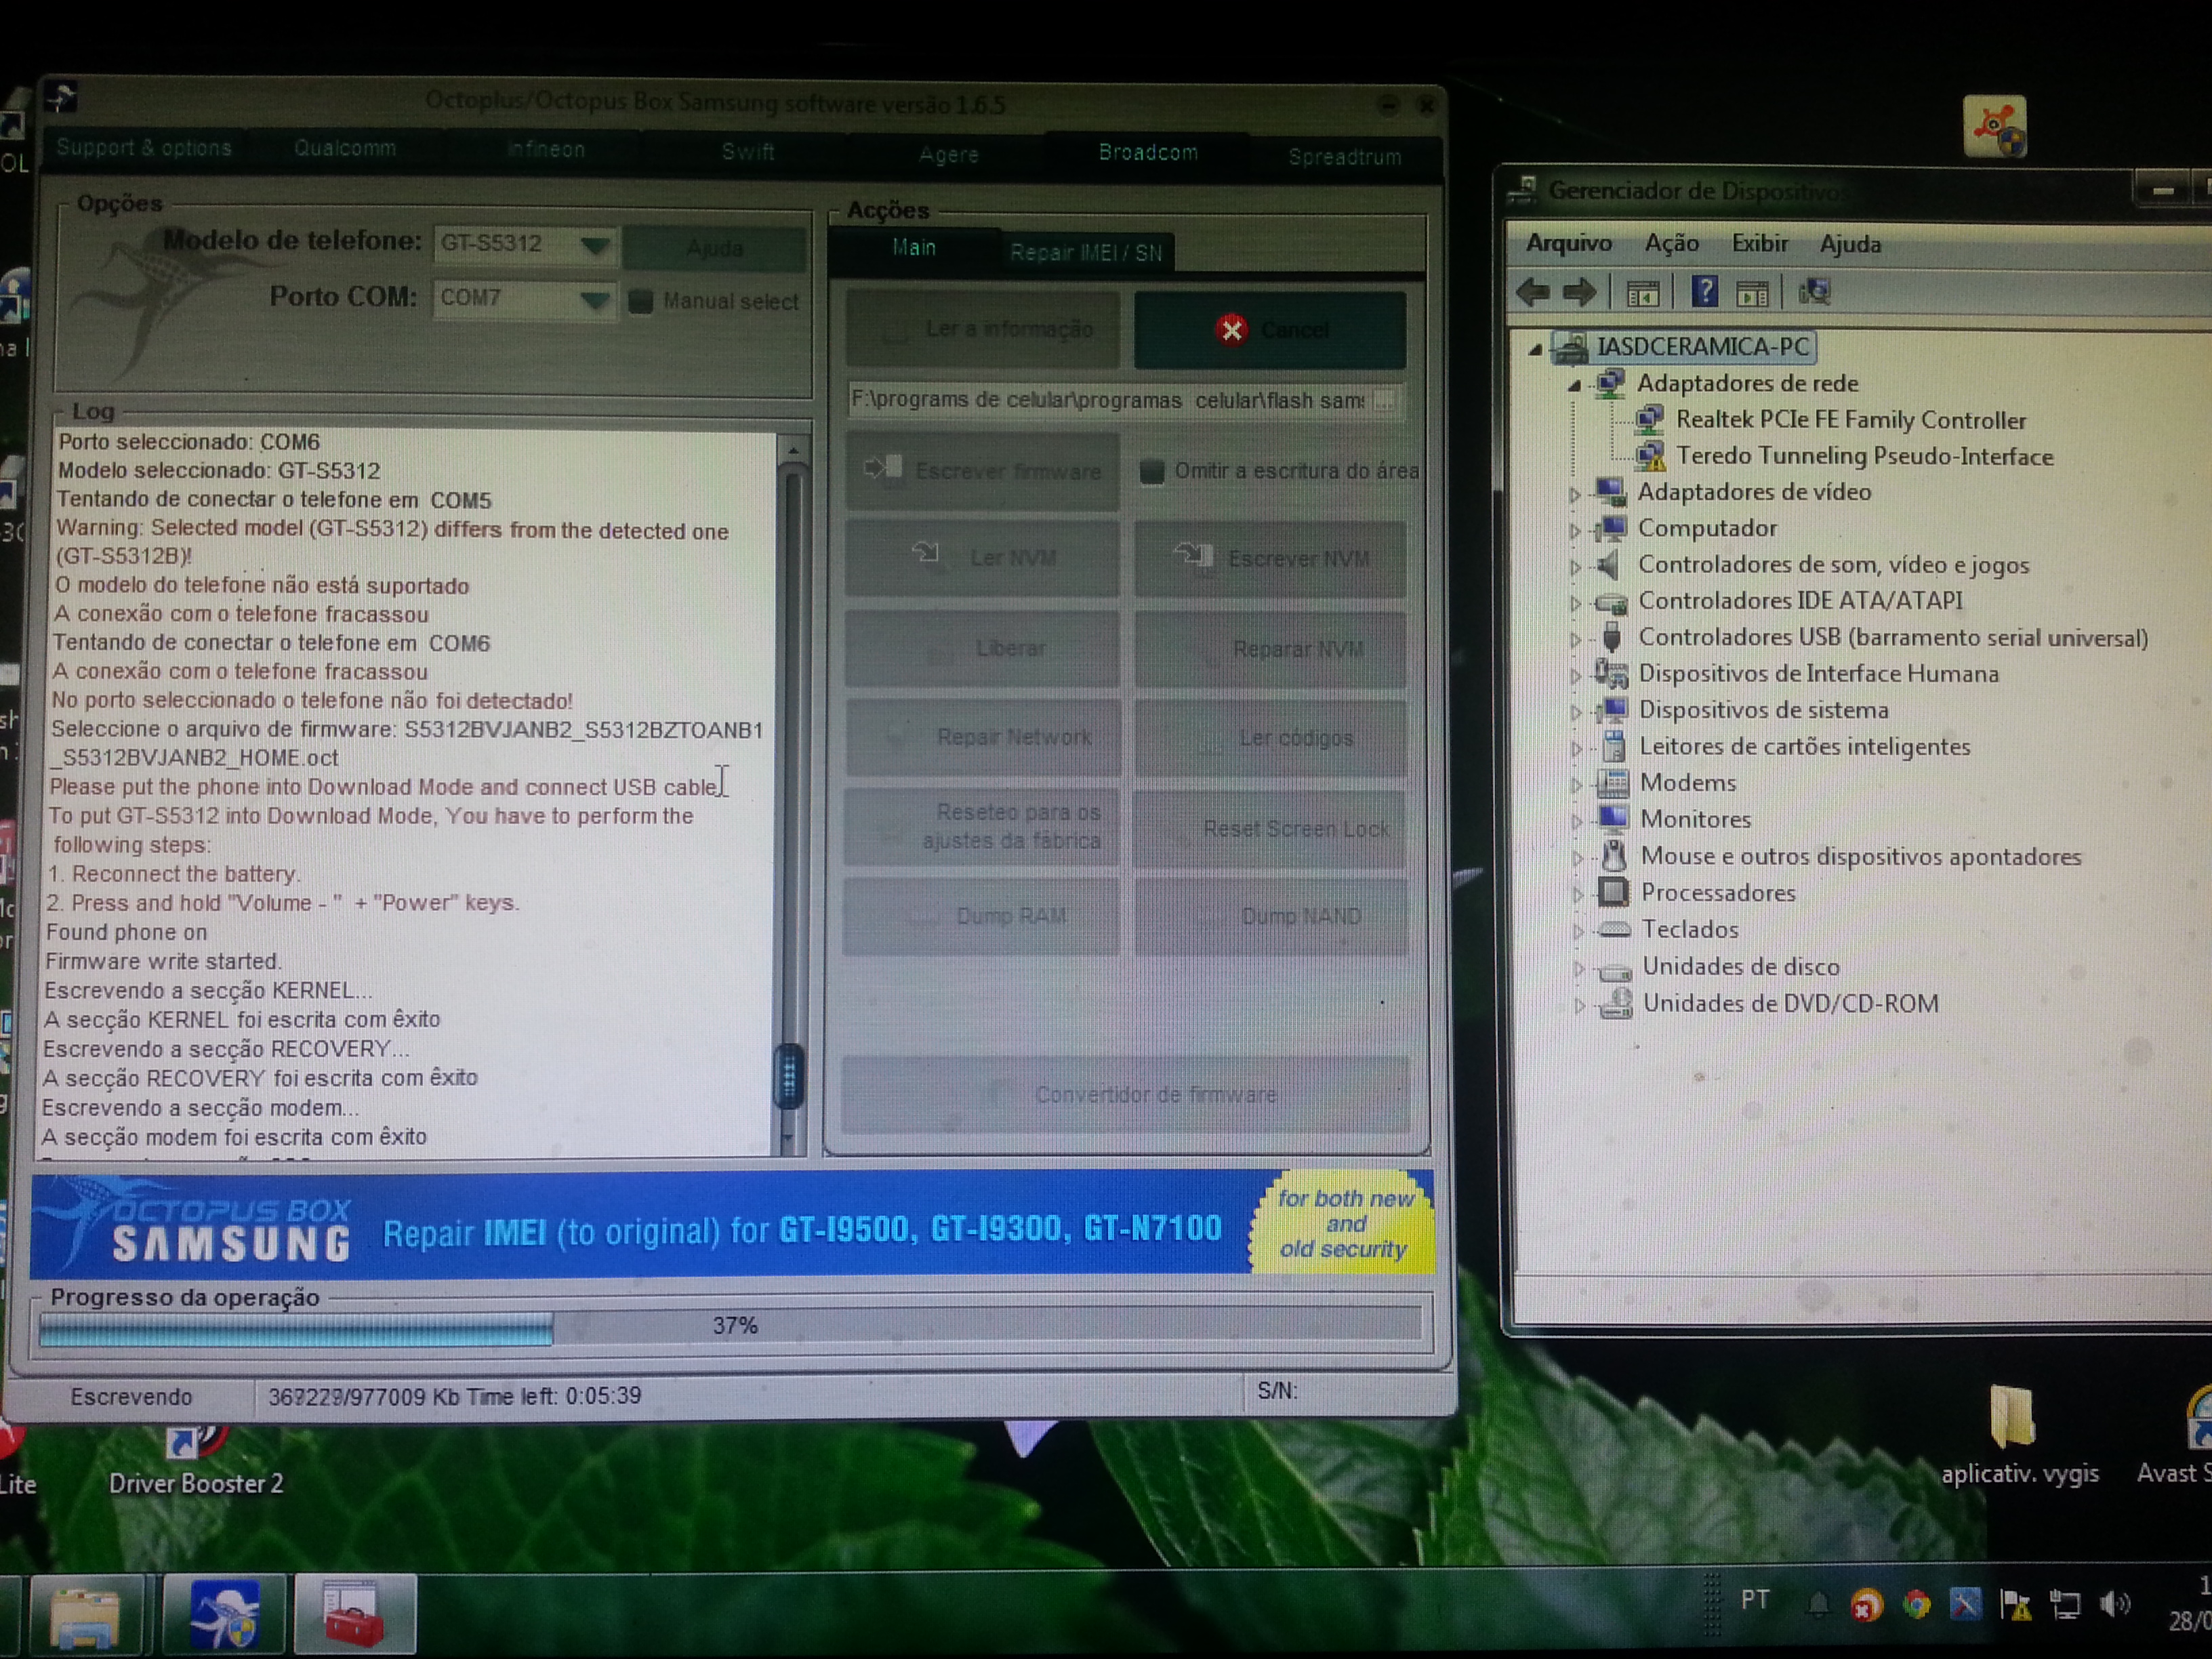This screenshot has width=2212, height=1659.
Task: Click the Escrever firmware button
Action: click(x=982, y=471)
